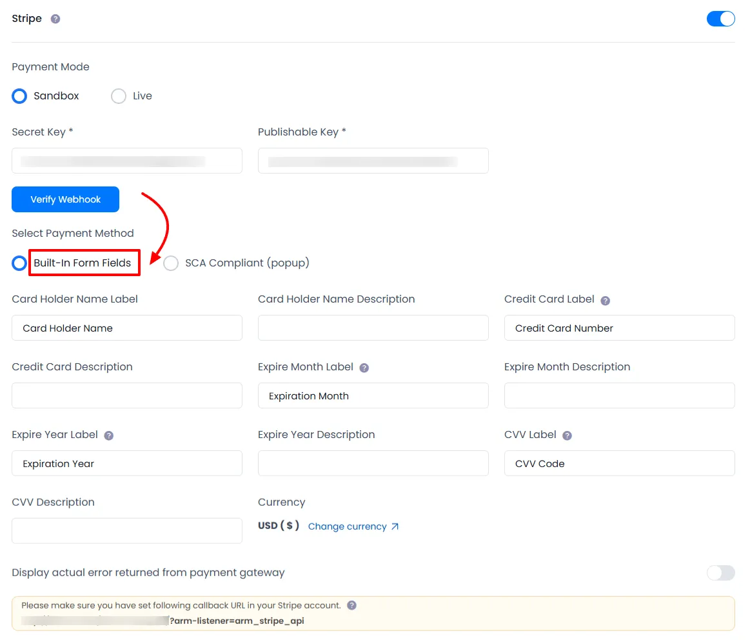Image resolution: width=750 pixels, height=640 pixels.
Task: Open the Credit Card Label help tooltip
Action: 606,300
